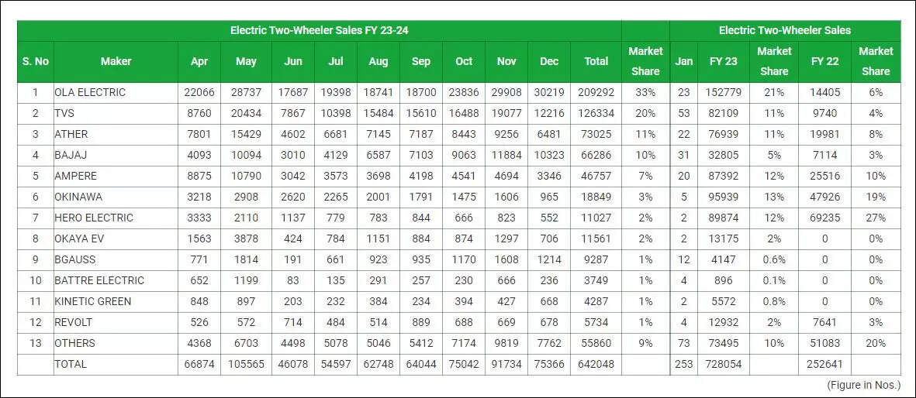Select the HERO ELECTRIC maker cell
The image size is (916, 398).
tap(94, 218)
